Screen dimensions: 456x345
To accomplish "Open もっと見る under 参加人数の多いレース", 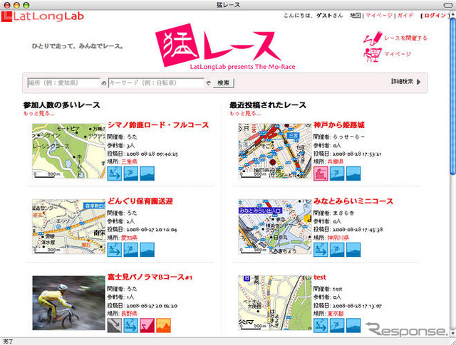I will pyautogui.click(x=39, y=113).
